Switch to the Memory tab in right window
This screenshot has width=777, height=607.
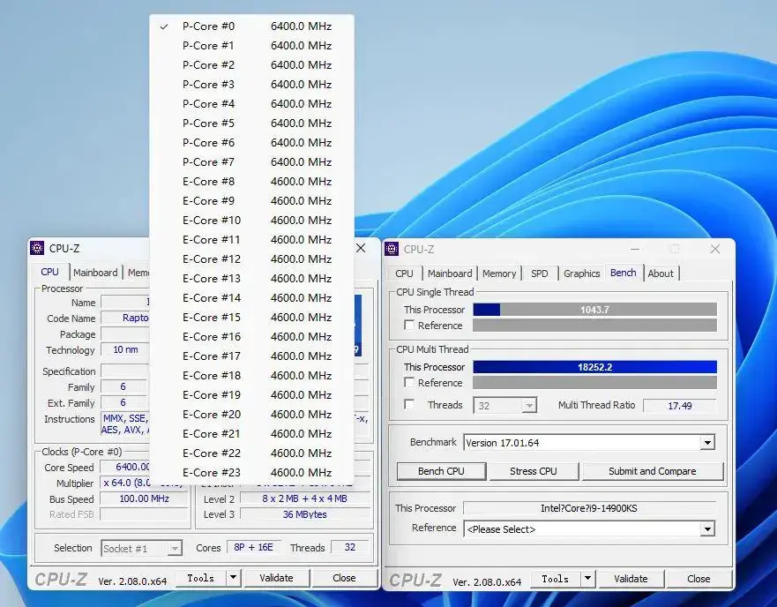[499, 274]
